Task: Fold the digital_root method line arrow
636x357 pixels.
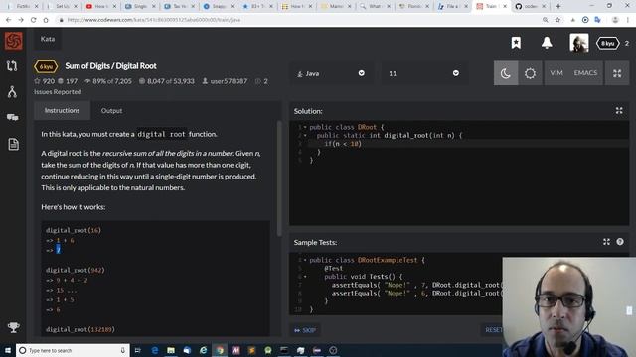Action: [x=305, y=135]
